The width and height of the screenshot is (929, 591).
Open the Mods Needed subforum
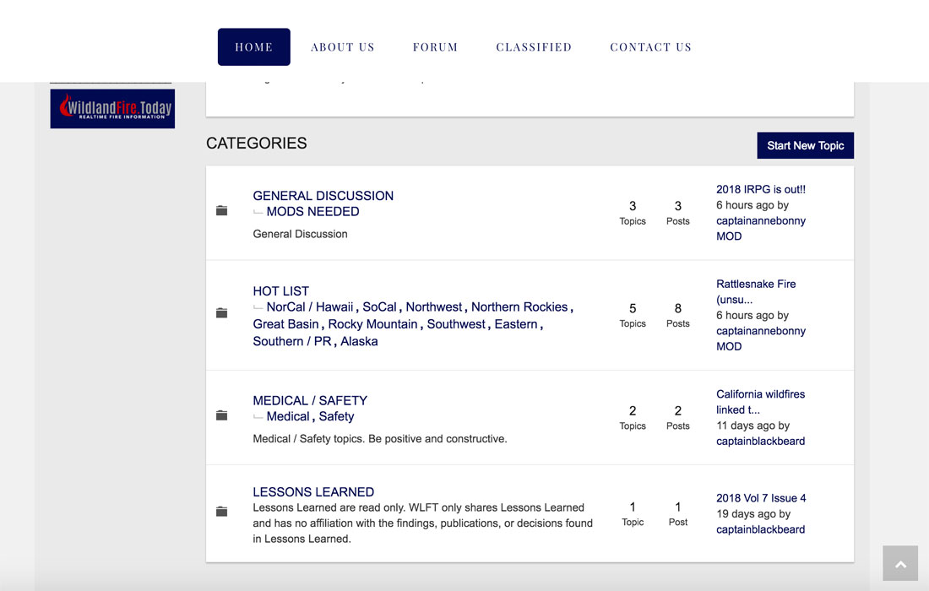click(x=312, y=212)
